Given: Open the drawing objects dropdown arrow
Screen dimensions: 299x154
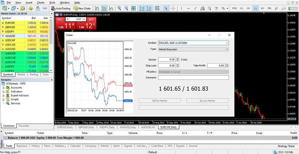Looking at the screenshot, I should (227, 8).
